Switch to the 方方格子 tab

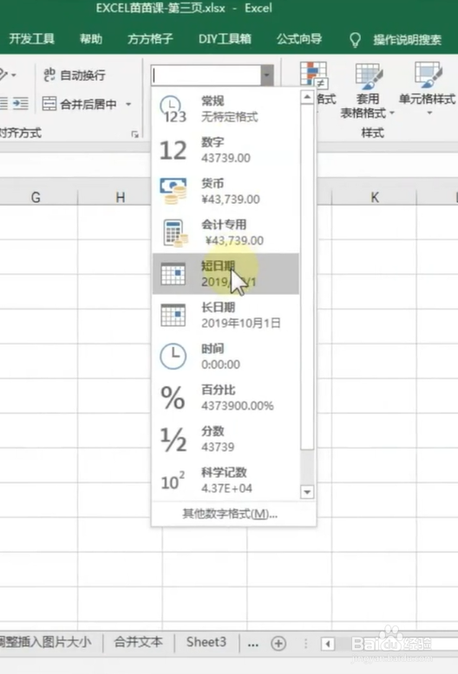coord(150,39)
